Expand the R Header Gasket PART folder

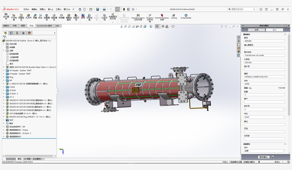[x=4, y=74]
